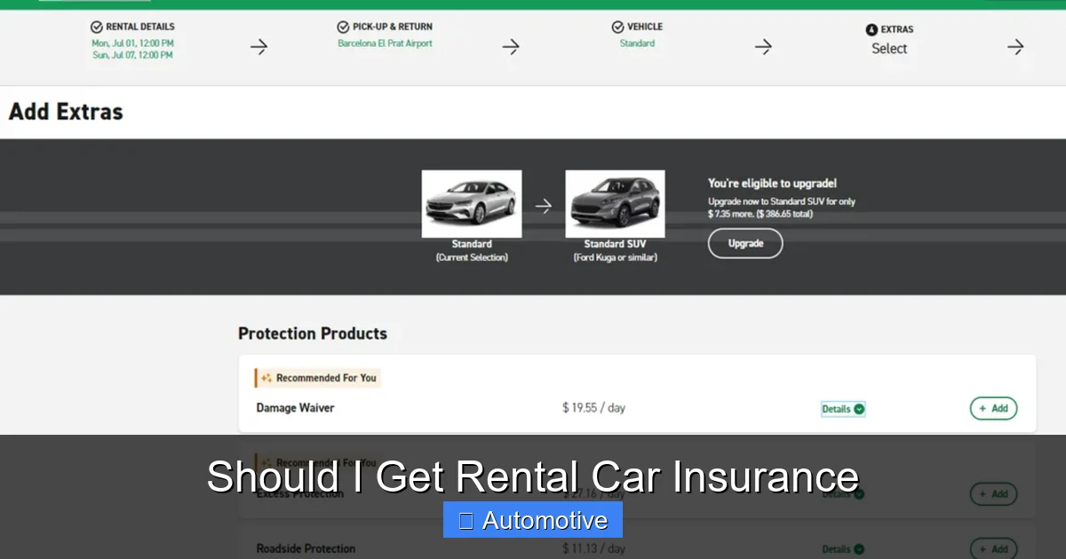Viewport: 1066px width, 559px height.
Task: Expand Details for Excess Protection
Action: point(842,494)
